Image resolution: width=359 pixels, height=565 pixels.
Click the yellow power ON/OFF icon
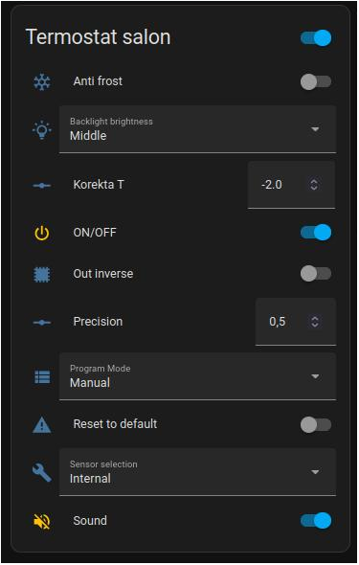point(42,233)
